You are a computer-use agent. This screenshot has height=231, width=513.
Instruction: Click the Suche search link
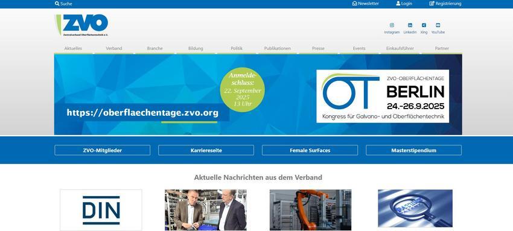pos(66,4)
